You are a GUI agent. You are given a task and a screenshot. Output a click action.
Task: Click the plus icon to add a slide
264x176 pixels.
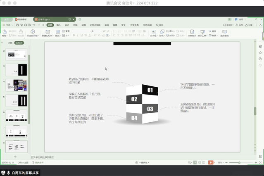pos(15,157)
